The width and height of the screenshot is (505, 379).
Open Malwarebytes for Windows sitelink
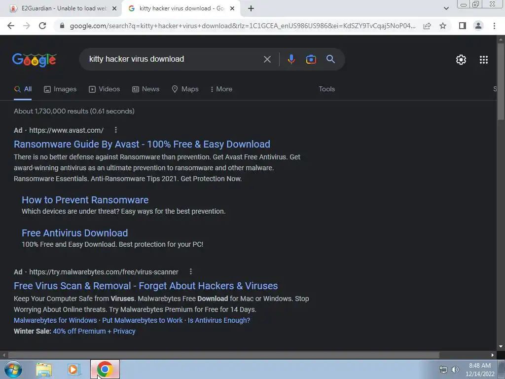pyautogui.click(x=55, y=320)
